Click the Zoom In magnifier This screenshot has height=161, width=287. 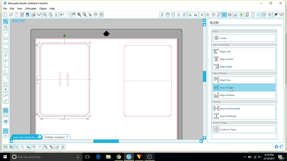click(x=79, y=15)
